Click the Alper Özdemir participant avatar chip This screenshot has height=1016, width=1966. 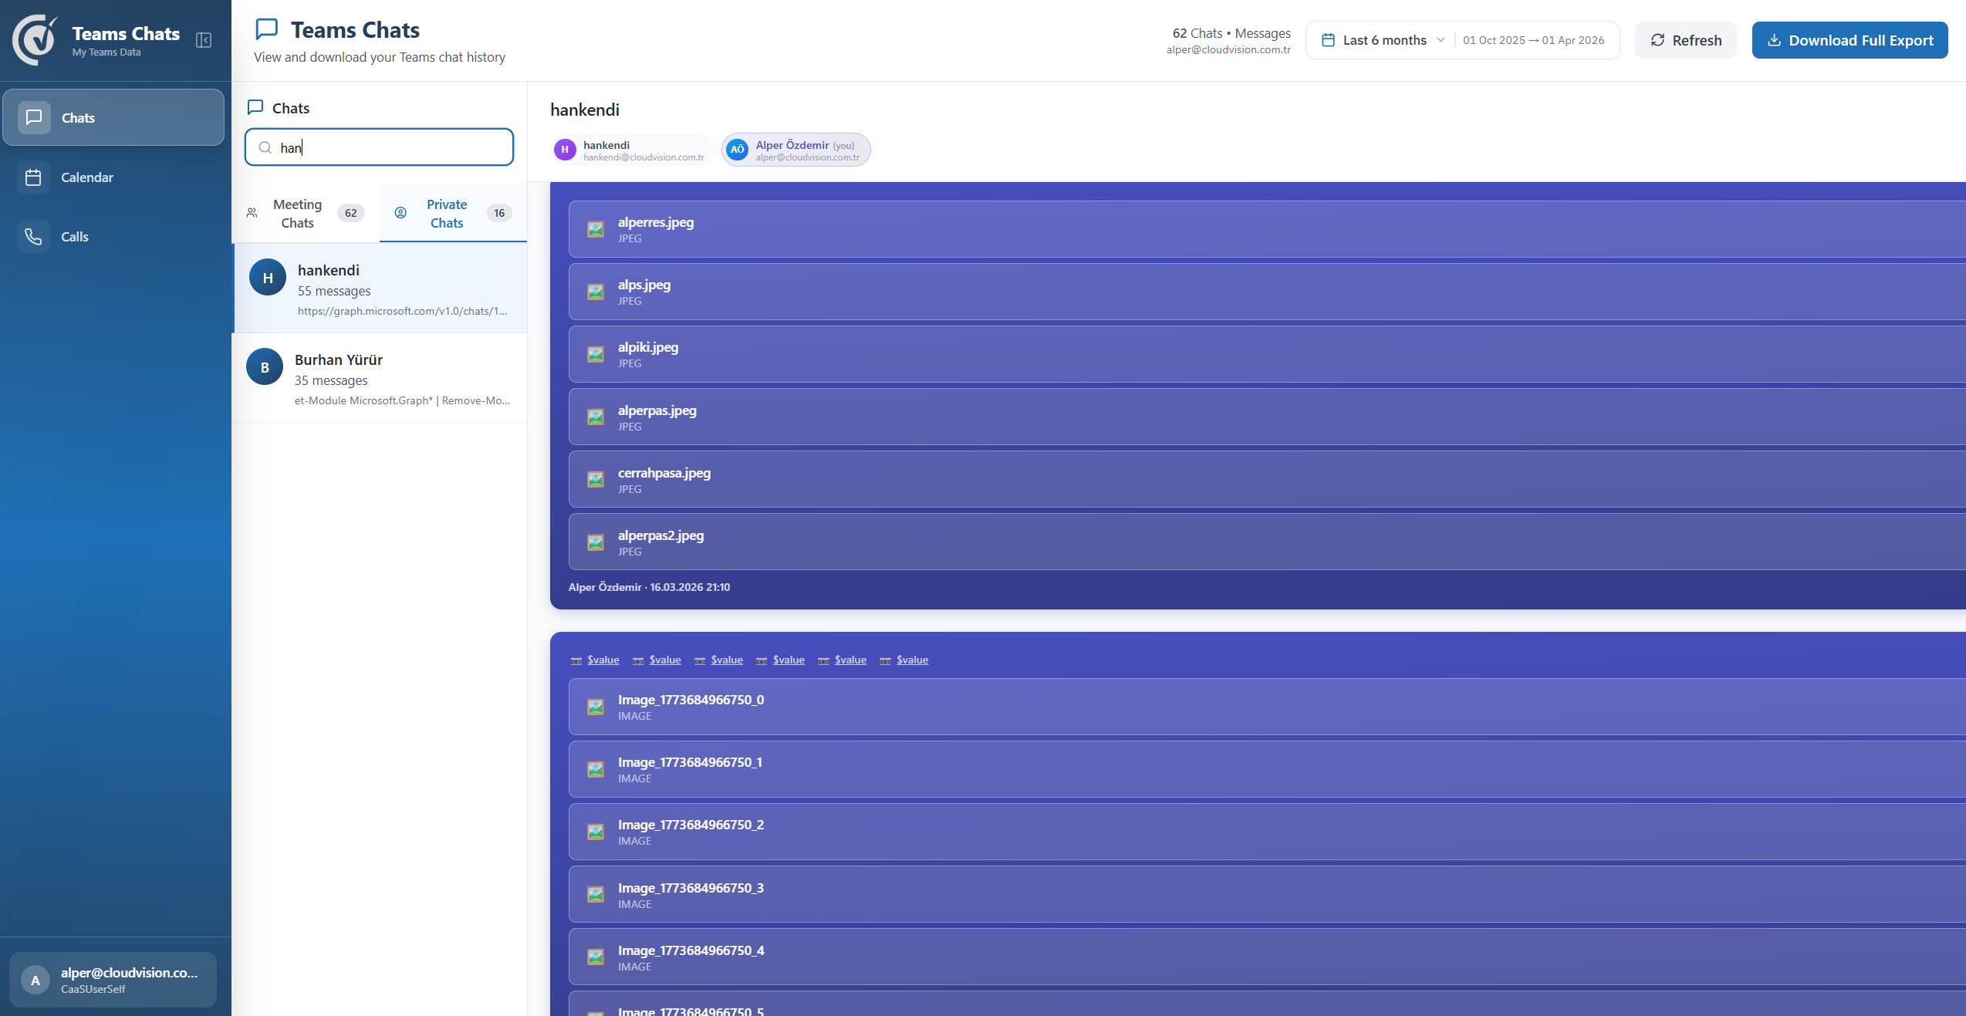coord(796,150)
